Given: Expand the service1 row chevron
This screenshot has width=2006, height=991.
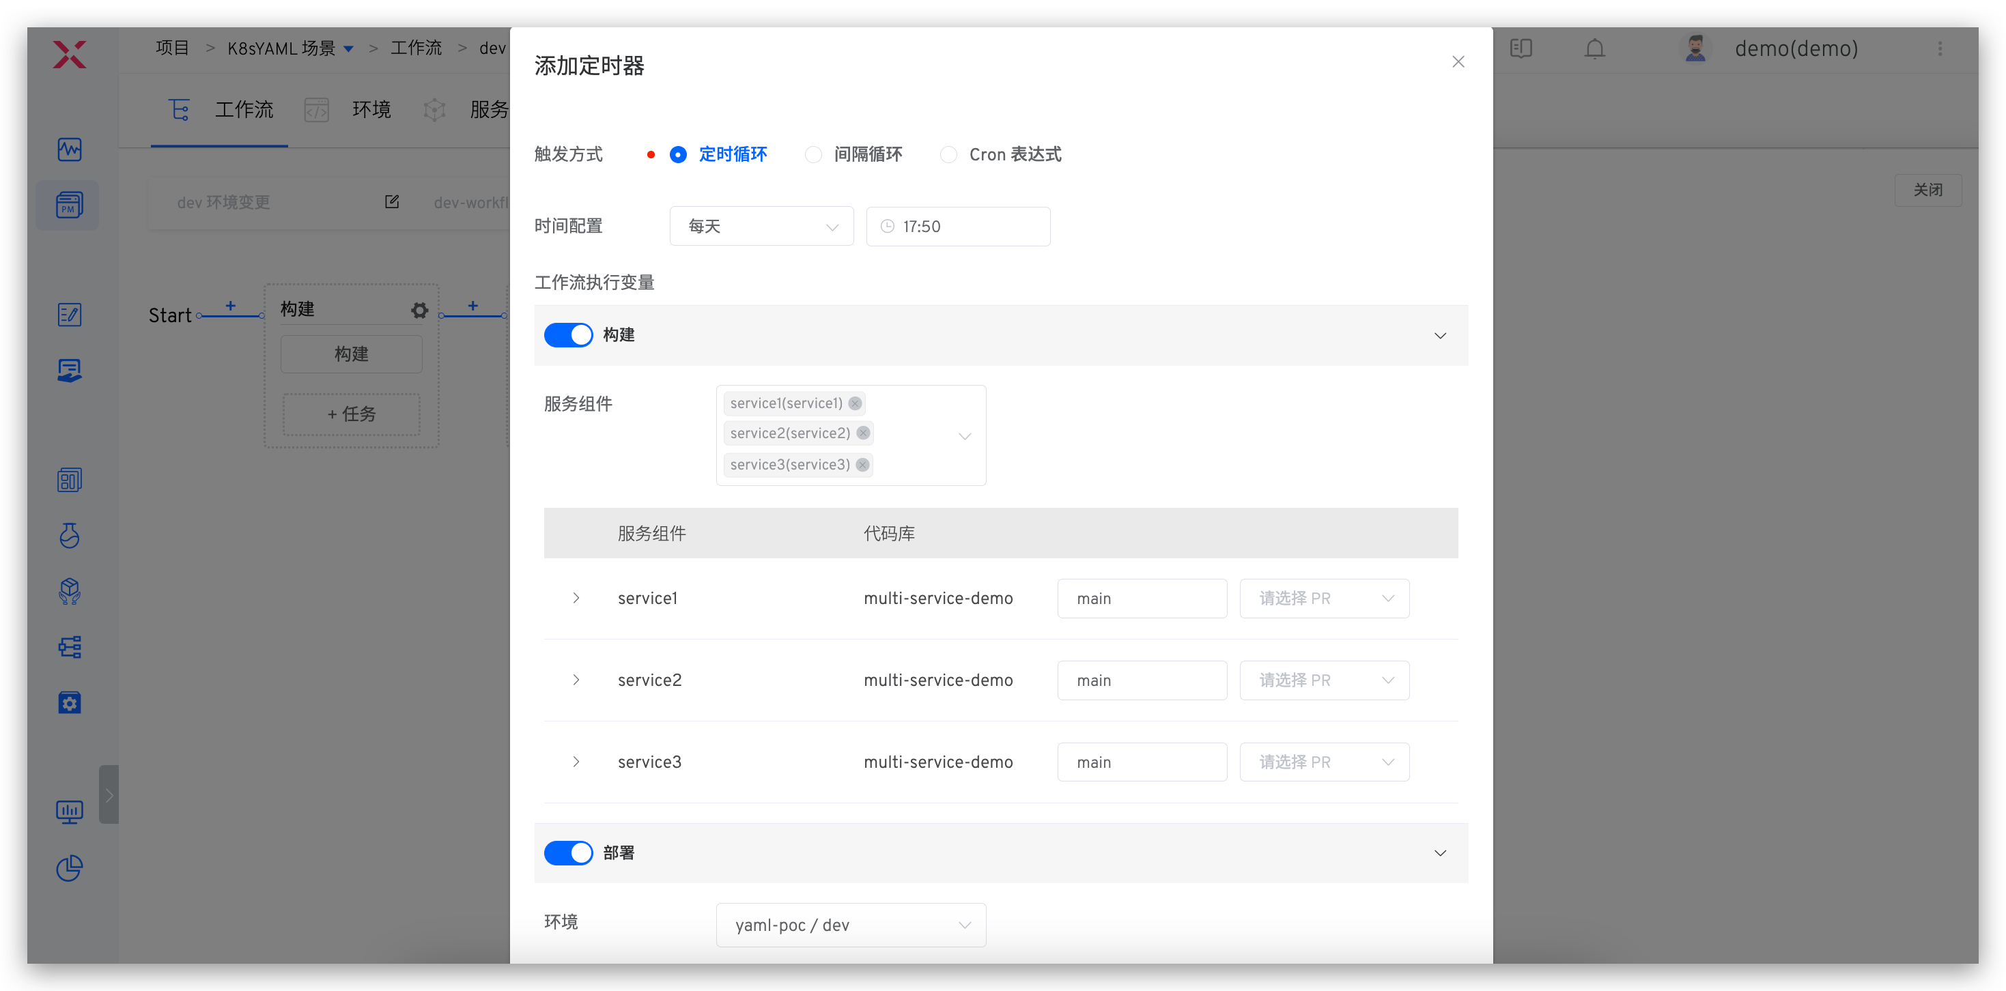Looking at the screenshot, I should pos(576,598).
